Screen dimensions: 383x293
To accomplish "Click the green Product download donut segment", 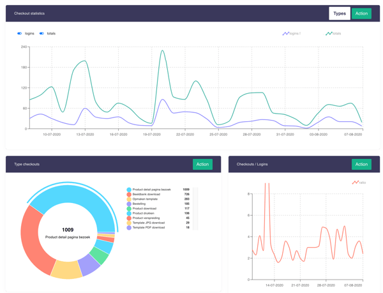I will coord(100,255).
